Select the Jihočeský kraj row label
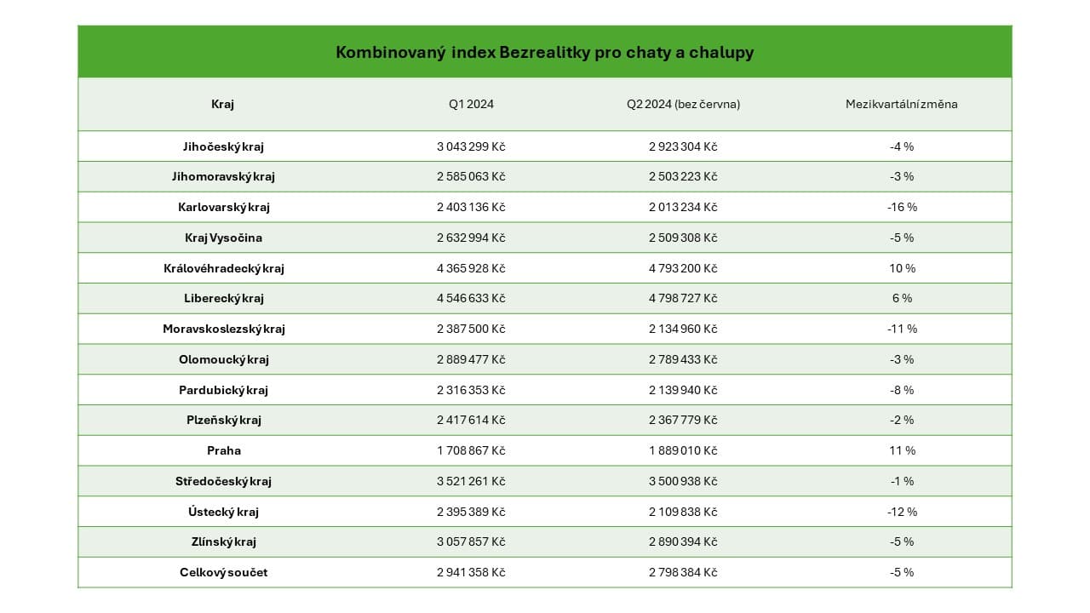This screenshot has height=613, width=1090. coord(223,146)
